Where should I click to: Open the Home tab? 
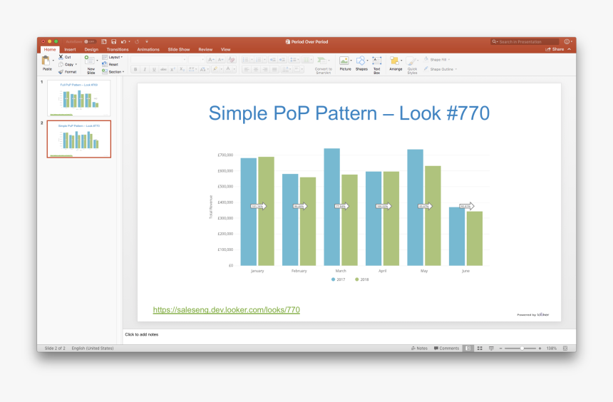[50, 49]
